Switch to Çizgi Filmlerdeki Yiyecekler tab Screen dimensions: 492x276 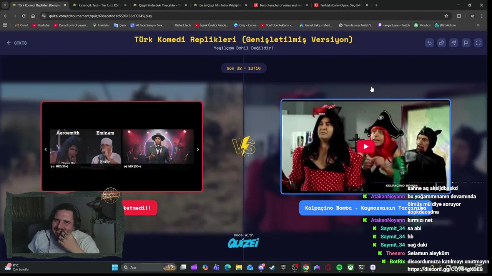[160, 5]
